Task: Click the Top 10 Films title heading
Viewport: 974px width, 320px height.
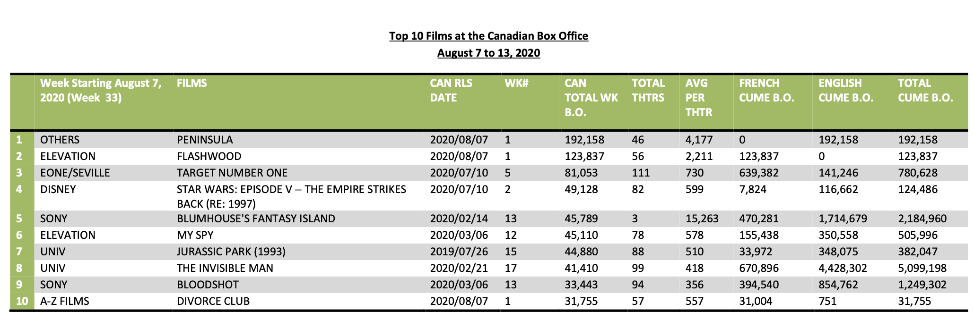Action: click(488, 36)
